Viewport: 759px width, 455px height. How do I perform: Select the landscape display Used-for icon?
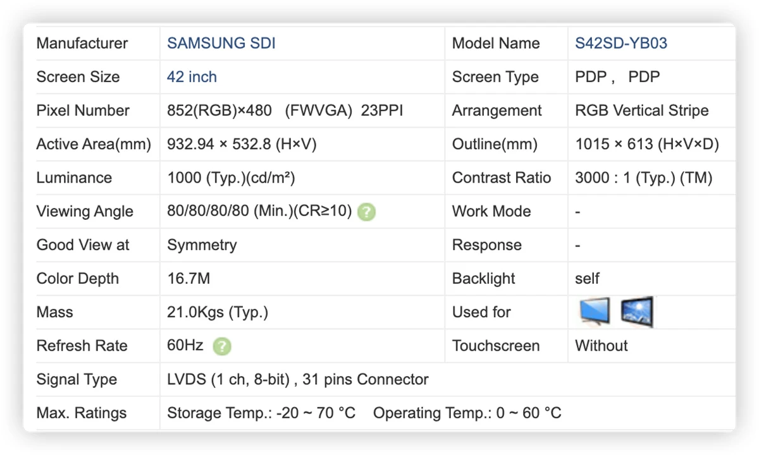tap(636, 312)
